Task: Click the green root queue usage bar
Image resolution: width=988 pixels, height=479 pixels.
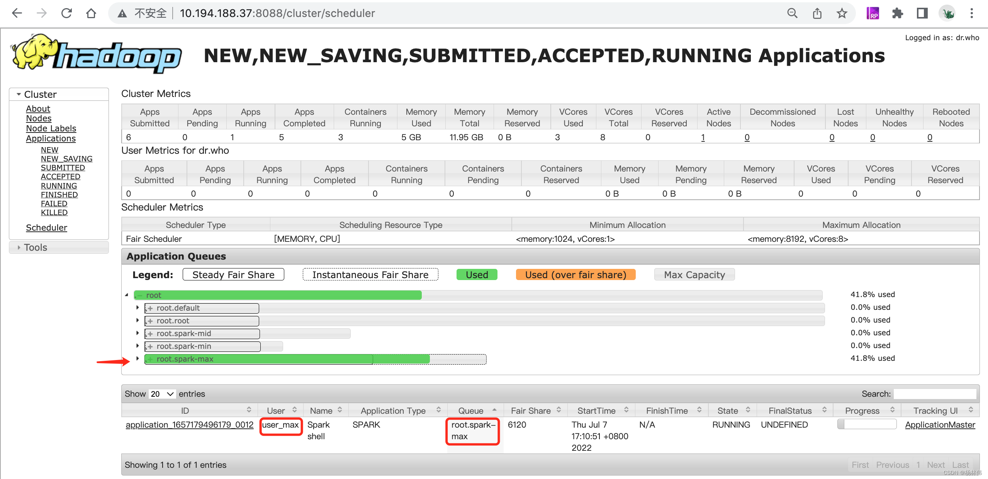Action: click(x=278, y=295)
